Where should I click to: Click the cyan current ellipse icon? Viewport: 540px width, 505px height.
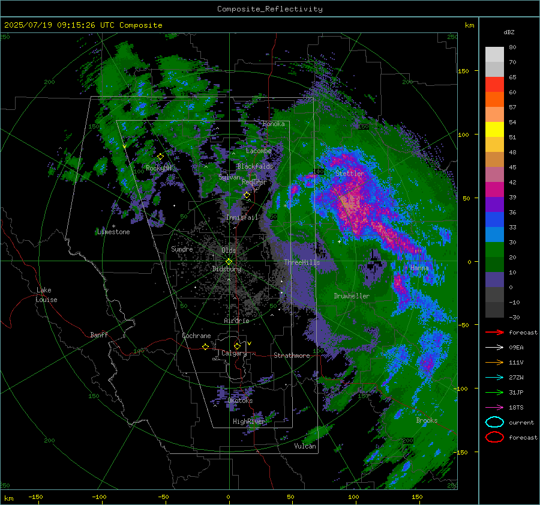coord(494,422)
